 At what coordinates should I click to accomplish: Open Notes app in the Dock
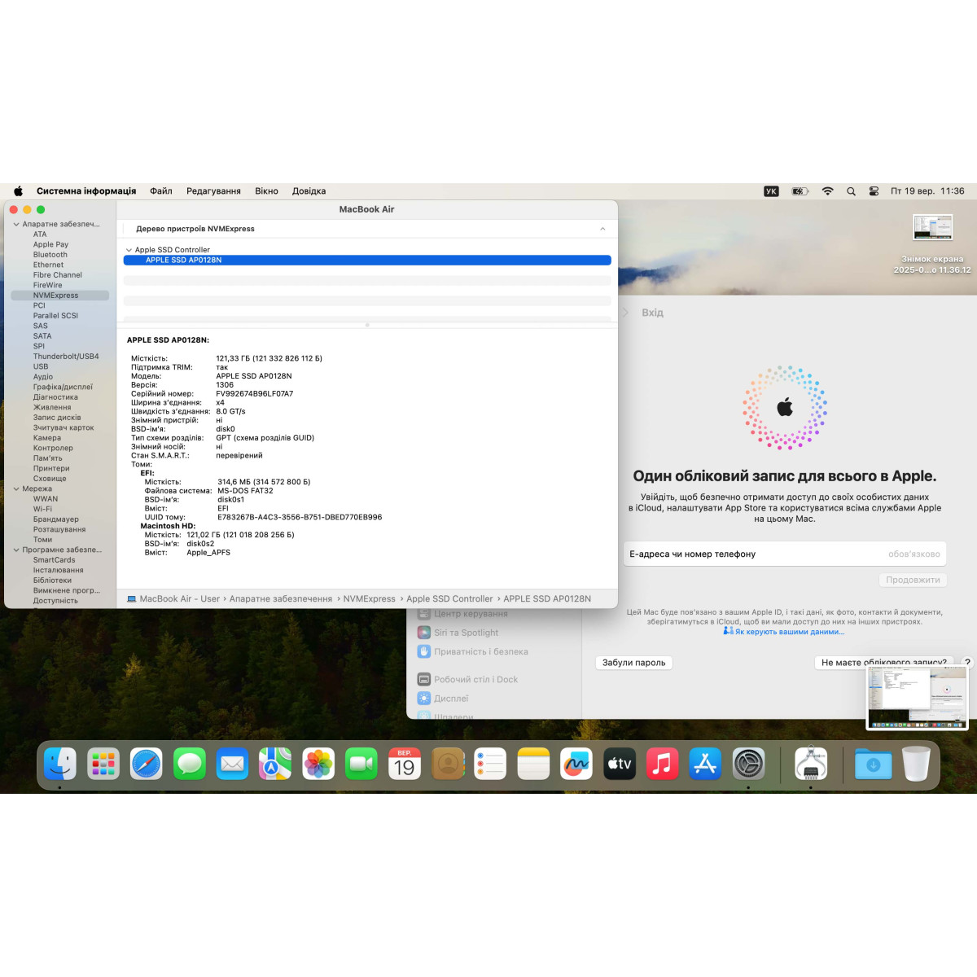coord(533,764)
